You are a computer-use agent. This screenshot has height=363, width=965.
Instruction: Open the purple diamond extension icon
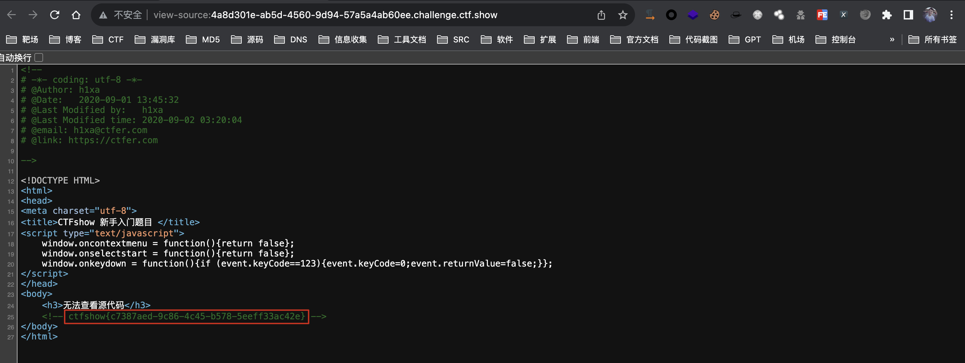(x=693, y=15)
